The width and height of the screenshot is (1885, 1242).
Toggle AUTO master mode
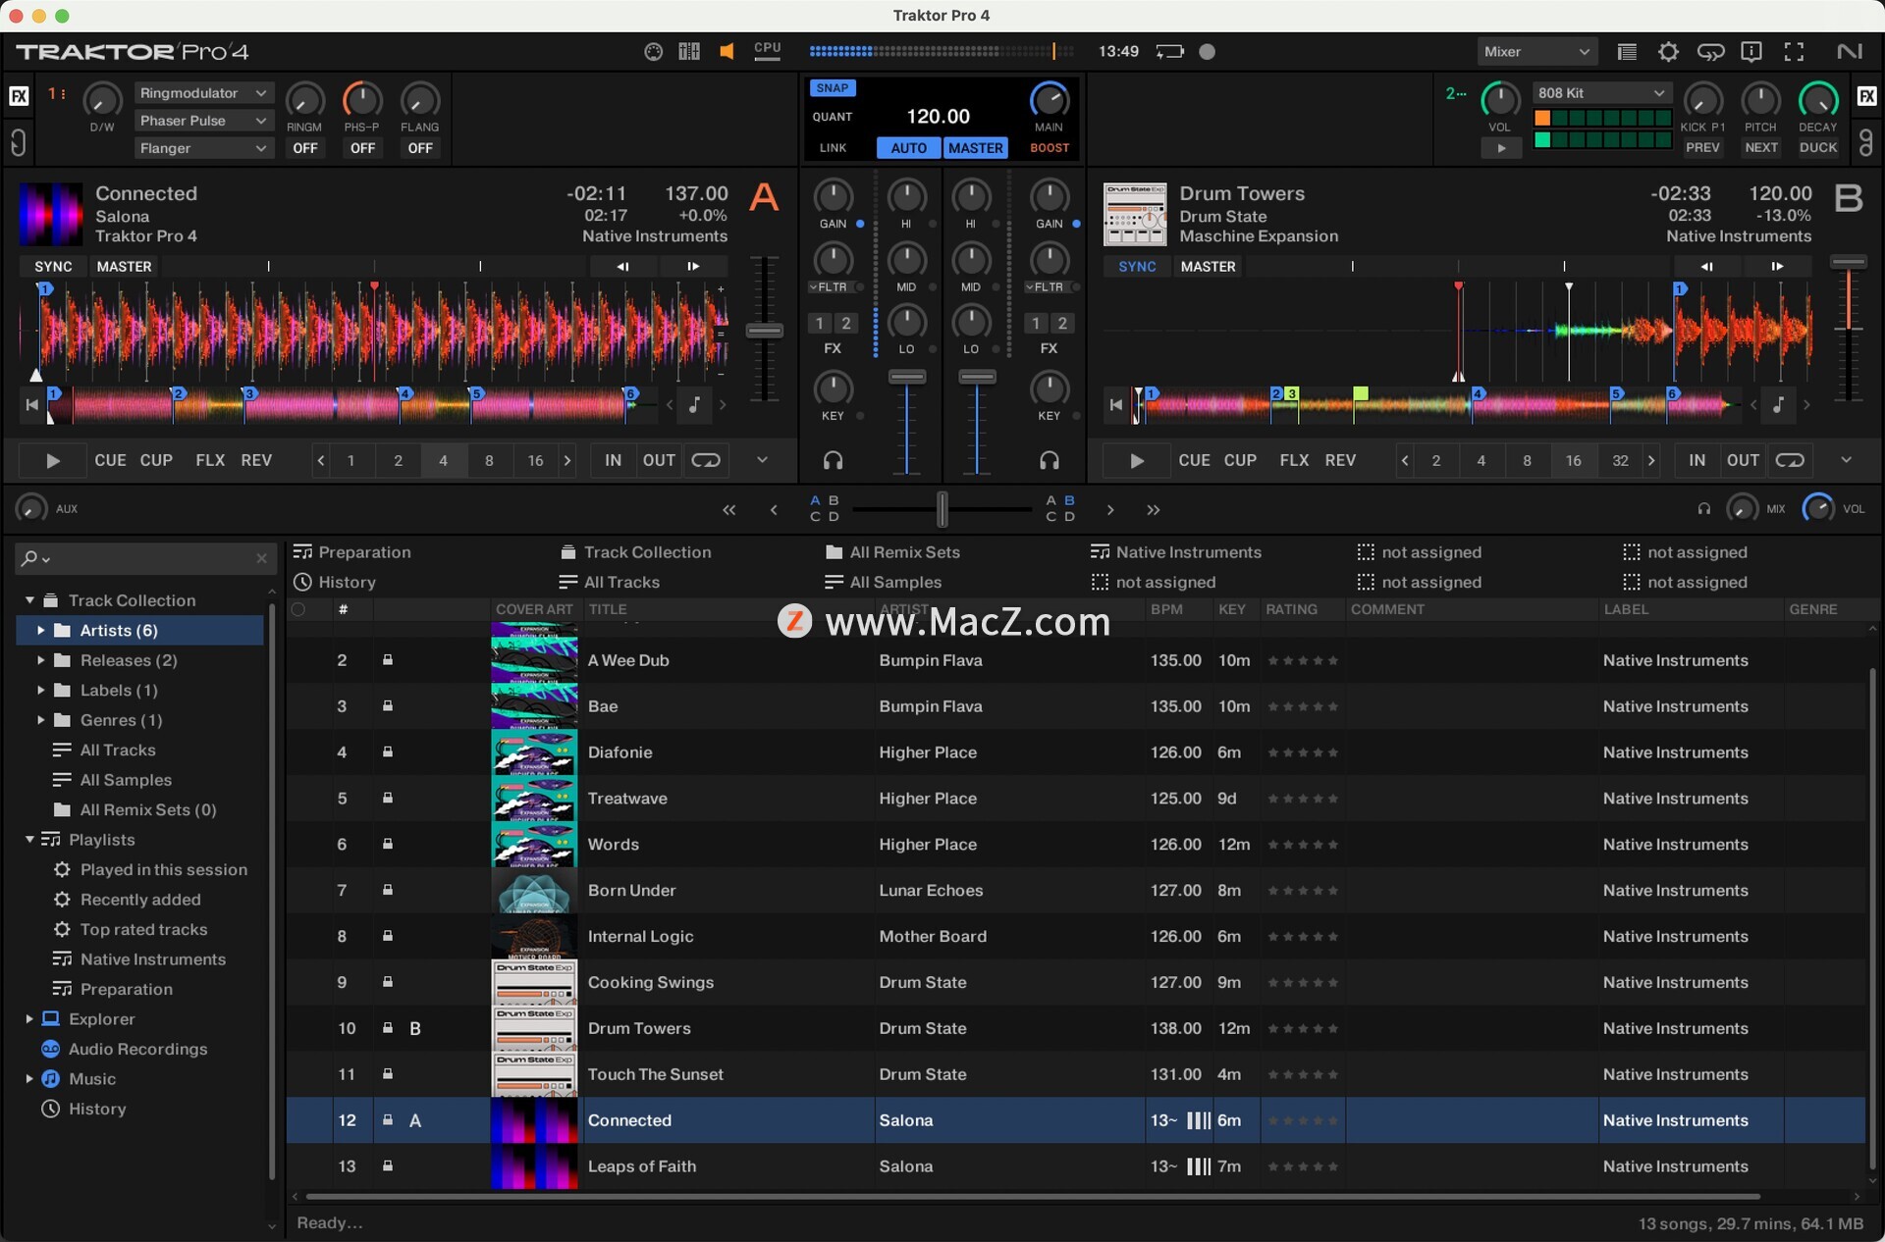pyautogui.click(x=909, y=148)
